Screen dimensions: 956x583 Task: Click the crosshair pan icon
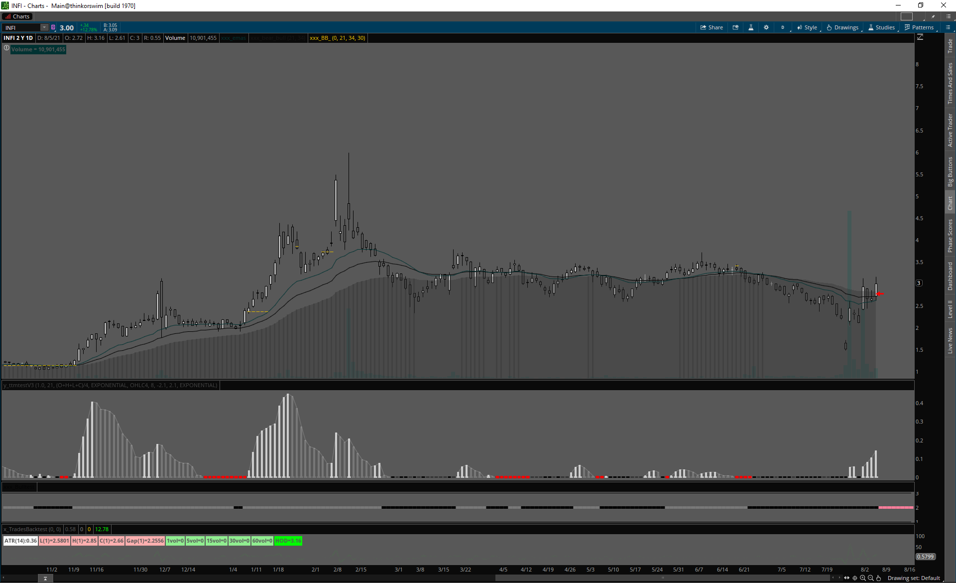[855, 578]
